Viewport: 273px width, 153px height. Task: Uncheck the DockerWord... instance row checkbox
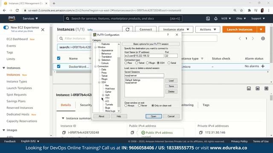tap(59, 66)
